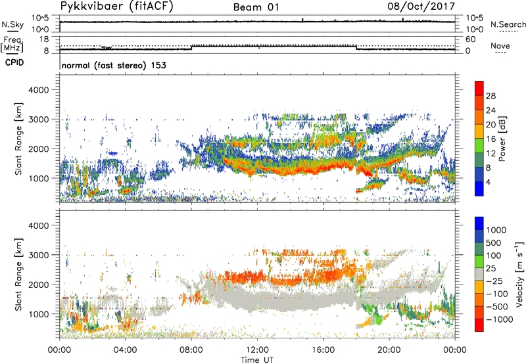Click the '3000' tick on power panel
Image resolution: width=526 pixels, height=364 pixels.
coord(38,120)
